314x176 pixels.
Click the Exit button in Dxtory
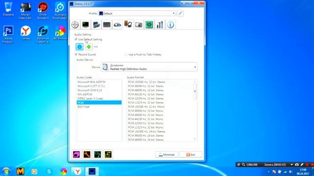(x=191, y=154)
